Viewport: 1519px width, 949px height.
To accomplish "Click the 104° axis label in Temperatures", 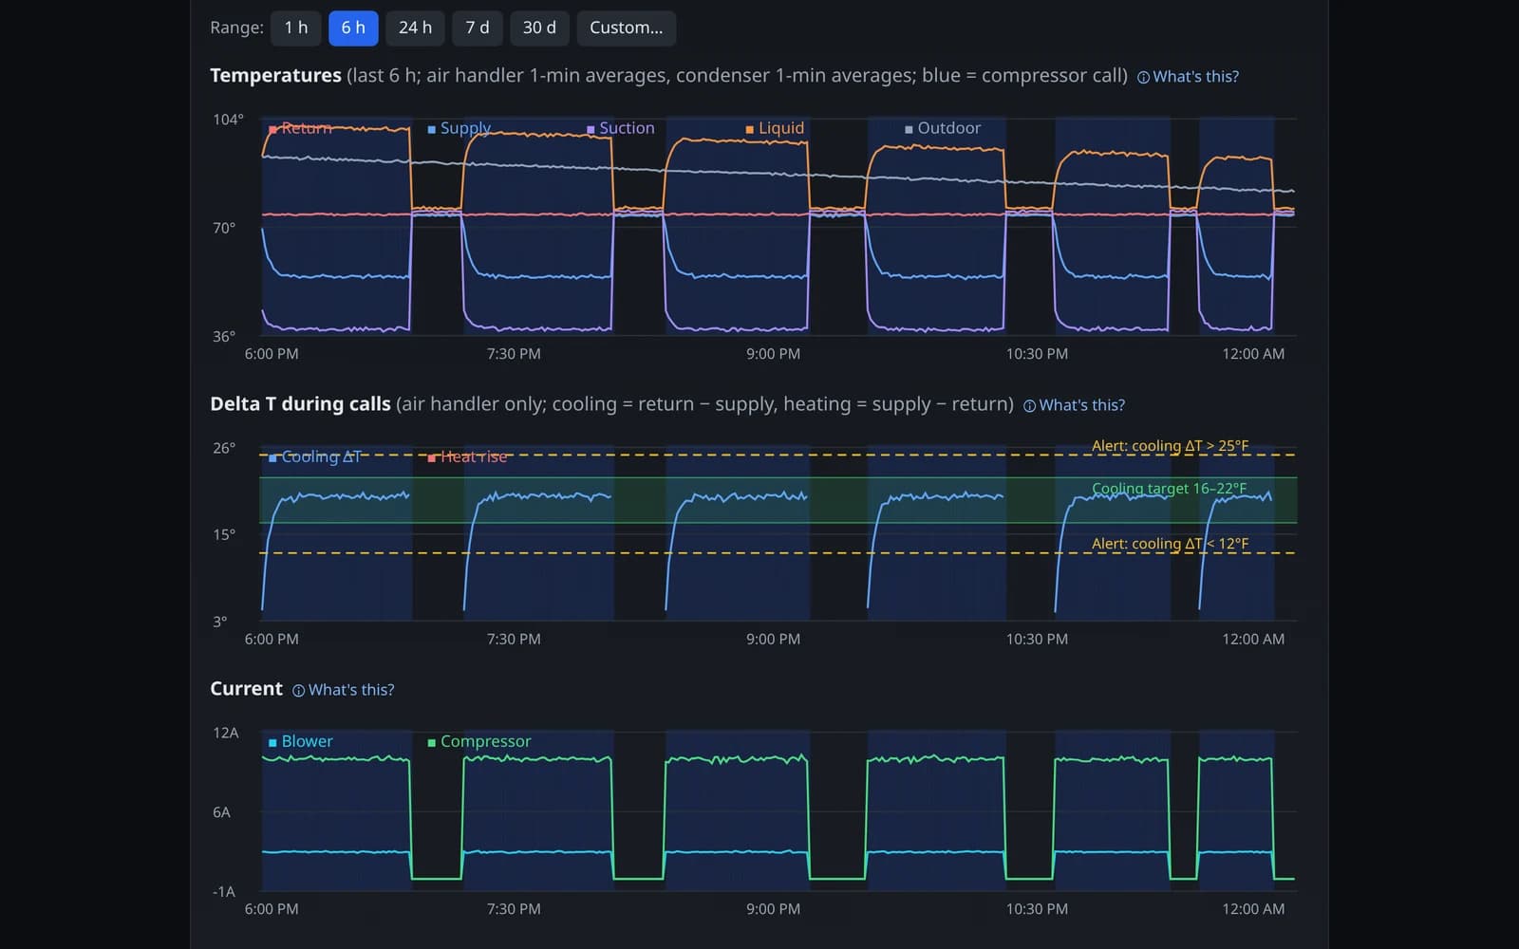I will (227, 120).
